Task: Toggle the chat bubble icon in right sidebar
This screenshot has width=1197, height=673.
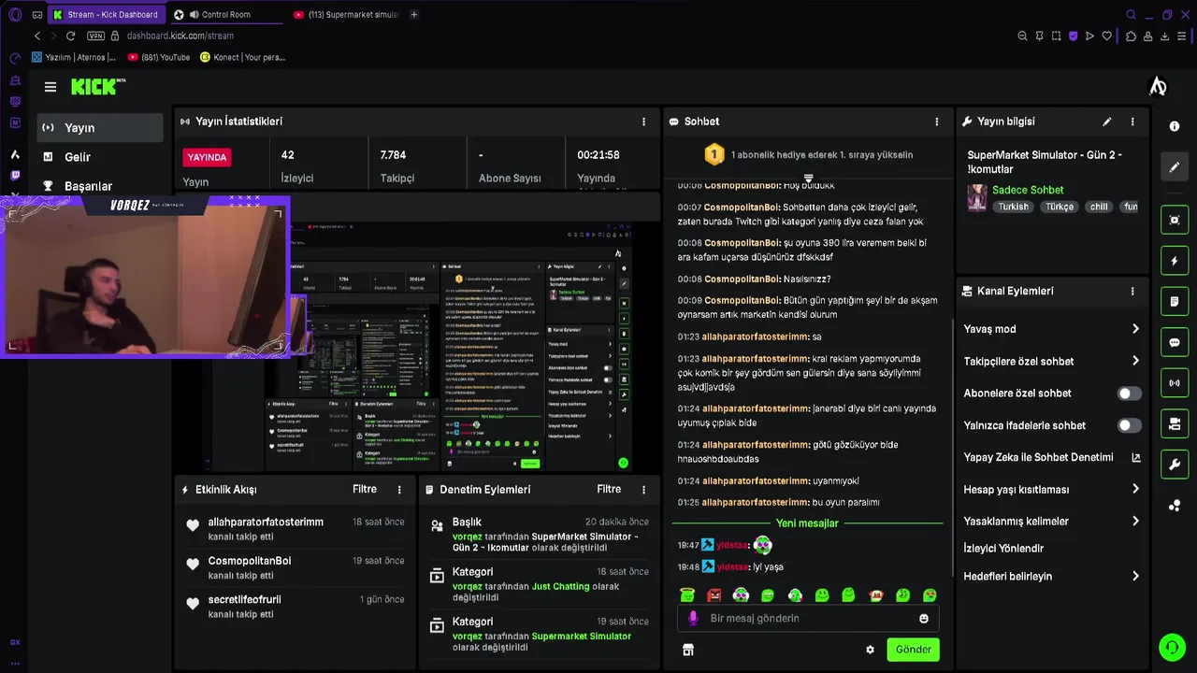Action: point(1175,343)
